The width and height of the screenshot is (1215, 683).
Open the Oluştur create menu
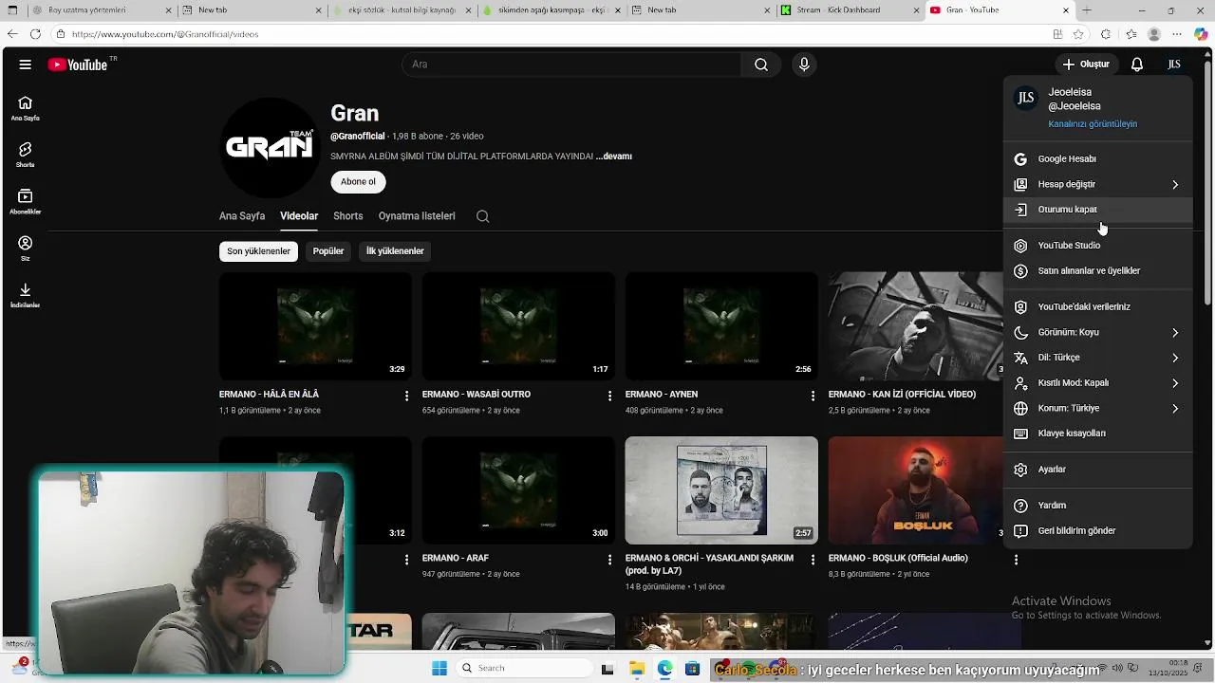[x=1086, y=65]
